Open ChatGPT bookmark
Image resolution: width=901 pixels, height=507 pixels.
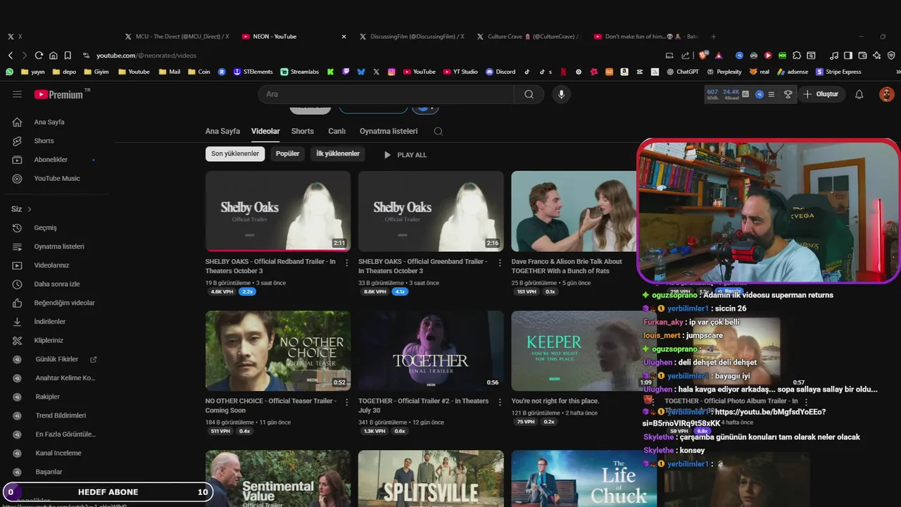coord(682,72)
